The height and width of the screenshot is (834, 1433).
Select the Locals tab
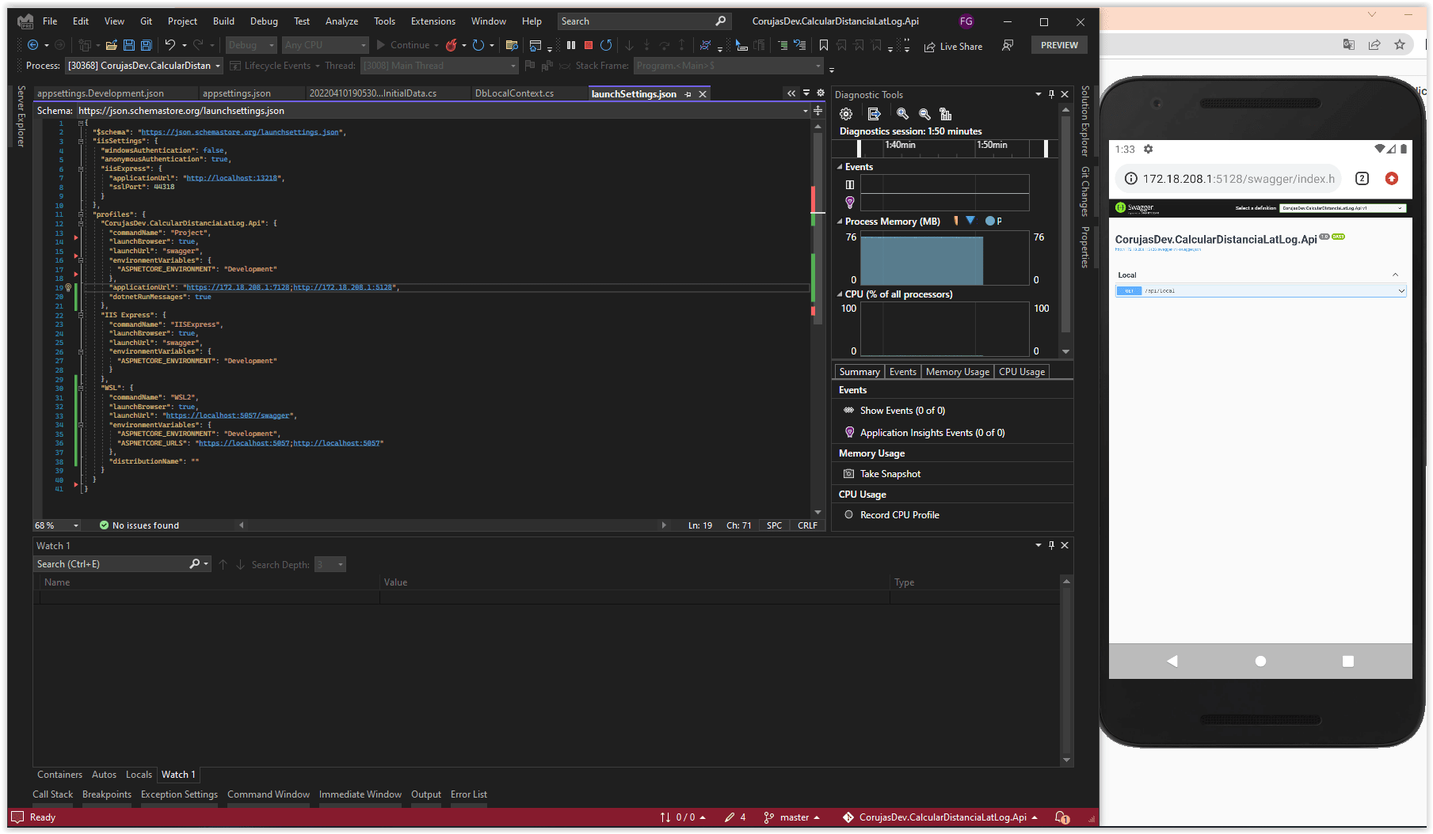tap(139, 775)
